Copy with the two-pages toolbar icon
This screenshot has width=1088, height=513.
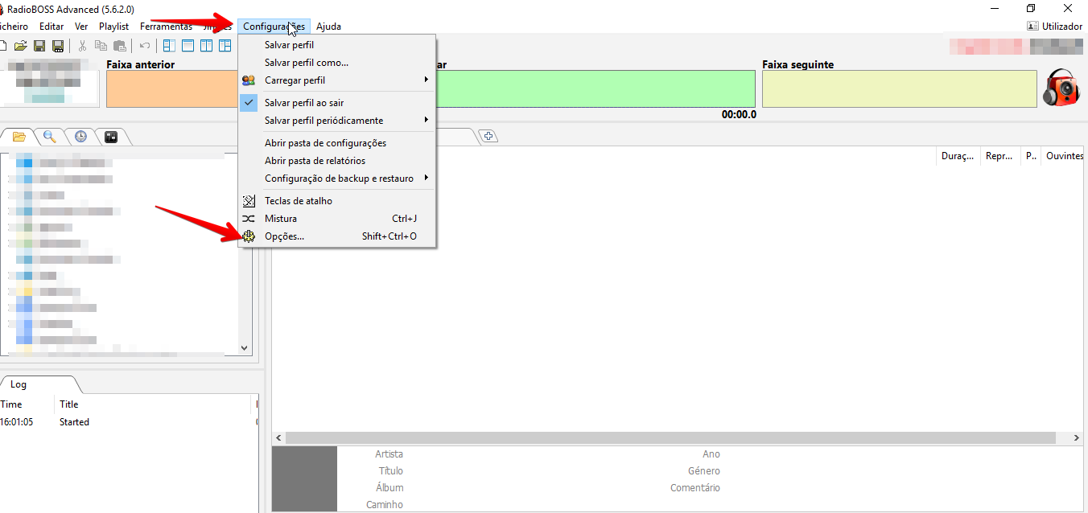[x=101, y=46]
